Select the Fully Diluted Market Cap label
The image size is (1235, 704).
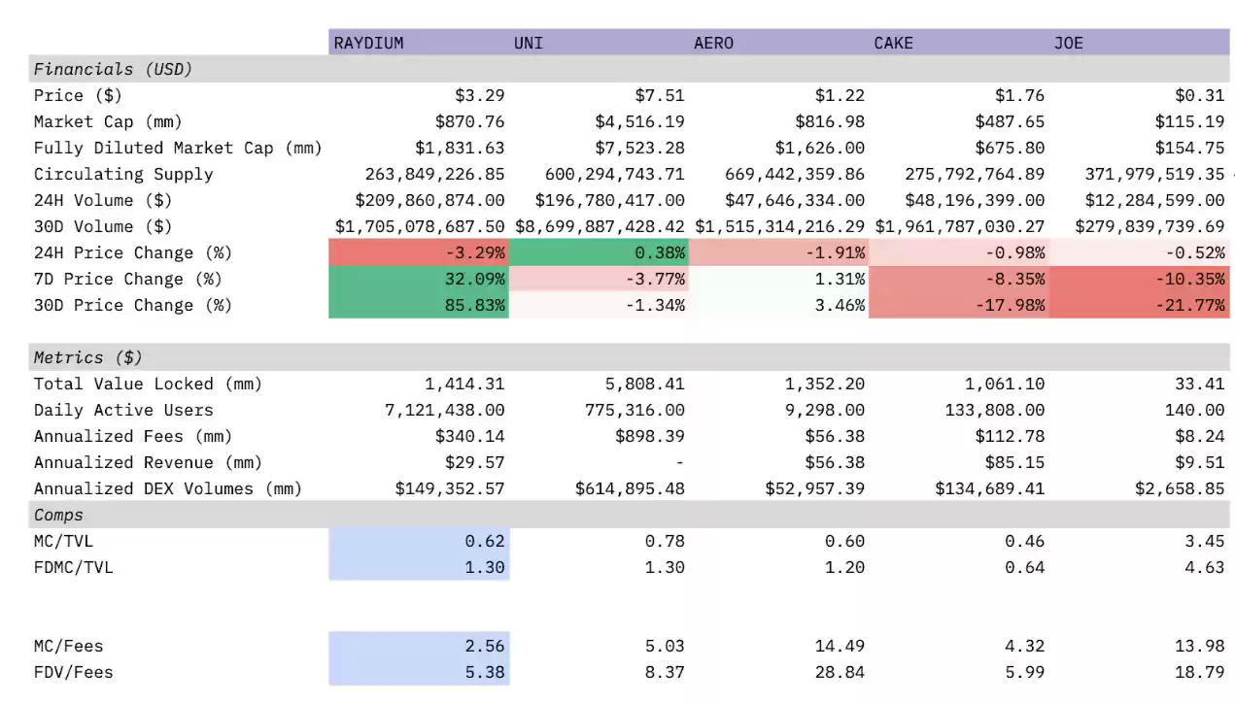177,148
